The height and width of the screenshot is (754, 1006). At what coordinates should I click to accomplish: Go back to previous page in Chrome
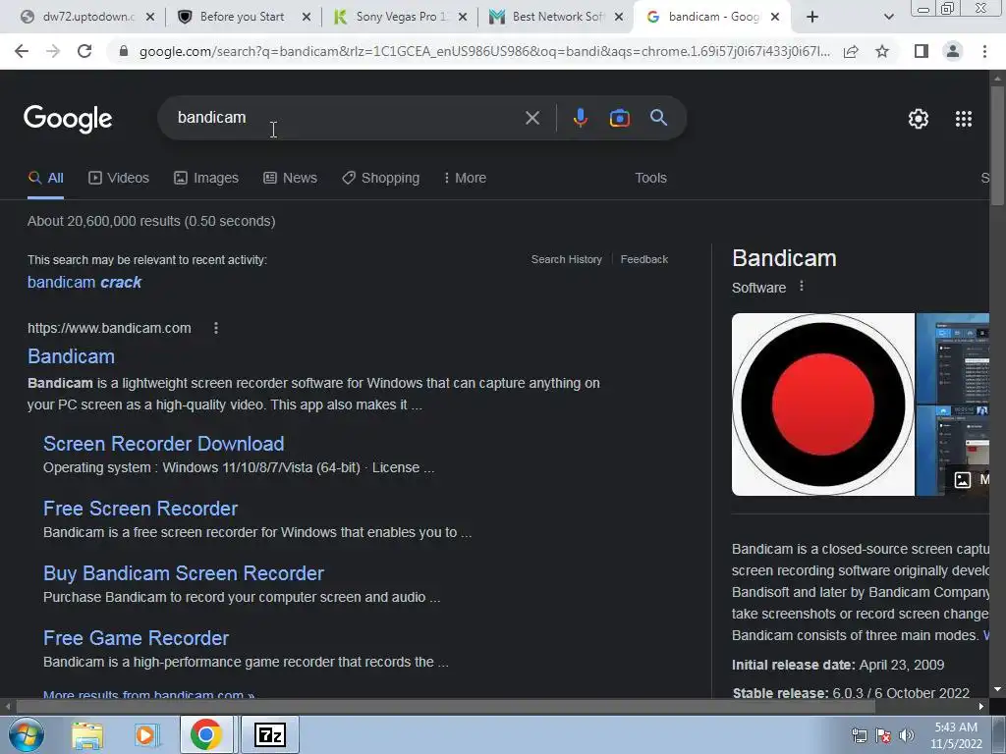click(x=22, y=51)
